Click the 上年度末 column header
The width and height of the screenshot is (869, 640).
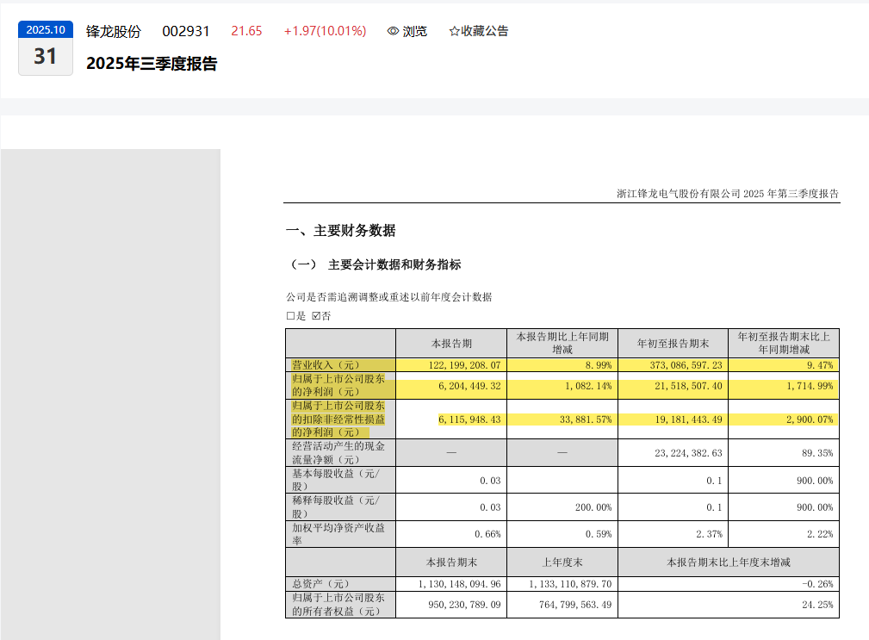(562, 562)
